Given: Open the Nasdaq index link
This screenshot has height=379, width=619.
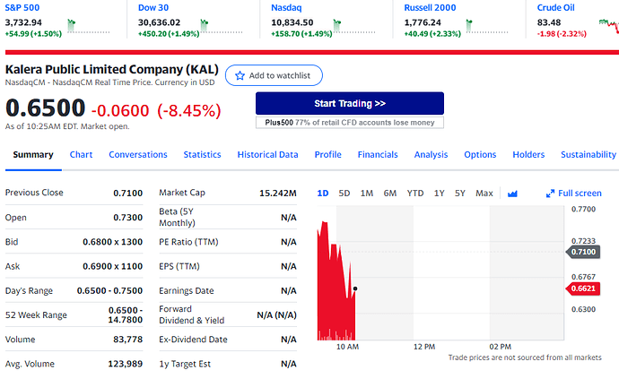Looking at the screenshot, I should (286, 7).
